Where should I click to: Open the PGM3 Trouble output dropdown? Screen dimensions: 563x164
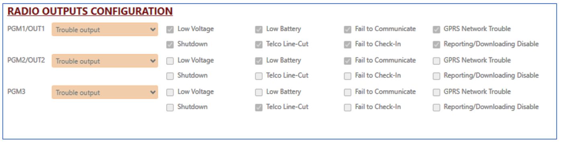pyautogui.click(x=105, y=92)
